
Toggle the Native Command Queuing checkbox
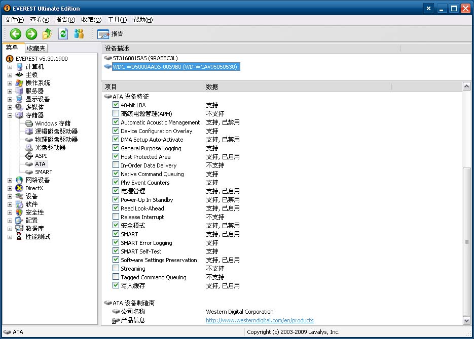pos(116,174)
